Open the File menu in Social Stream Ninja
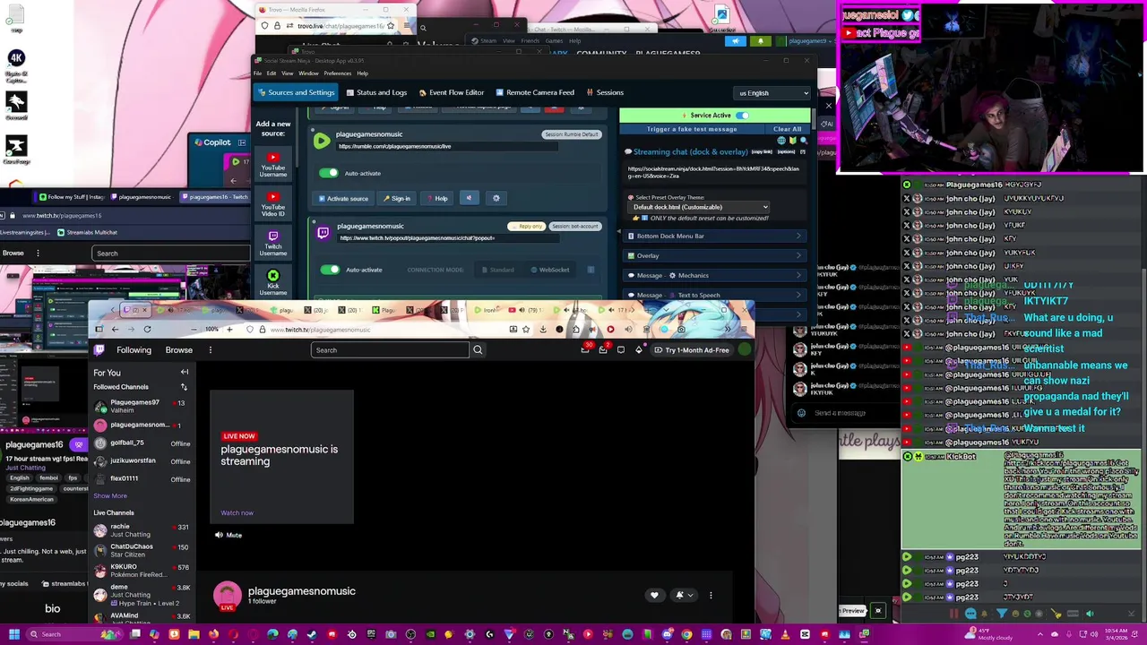The image size is (1147, 645). pos(258,73)
